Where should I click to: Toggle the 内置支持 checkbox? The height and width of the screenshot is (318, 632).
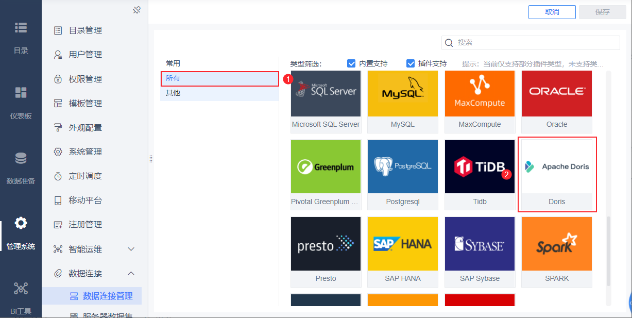click(351, 63)
